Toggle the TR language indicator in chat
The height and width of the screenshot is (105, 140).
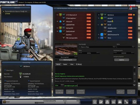(134, 85)
